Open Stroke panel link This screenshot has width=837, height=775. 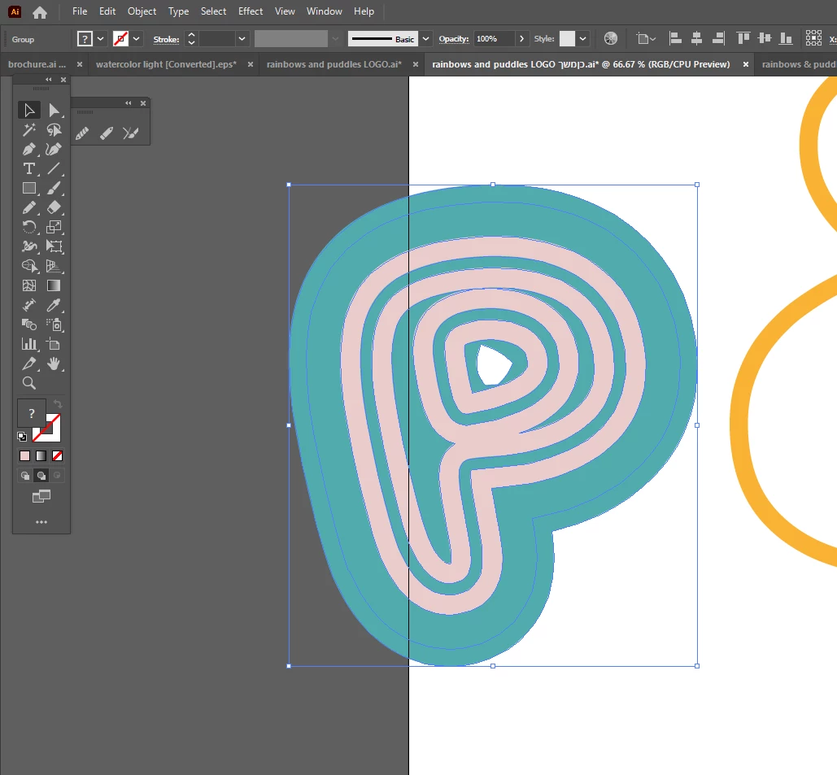point(166,40)
